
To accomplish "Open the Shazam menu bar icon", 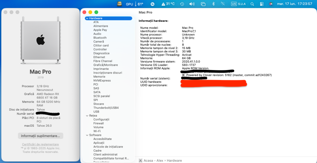I will tap(153, 4).
